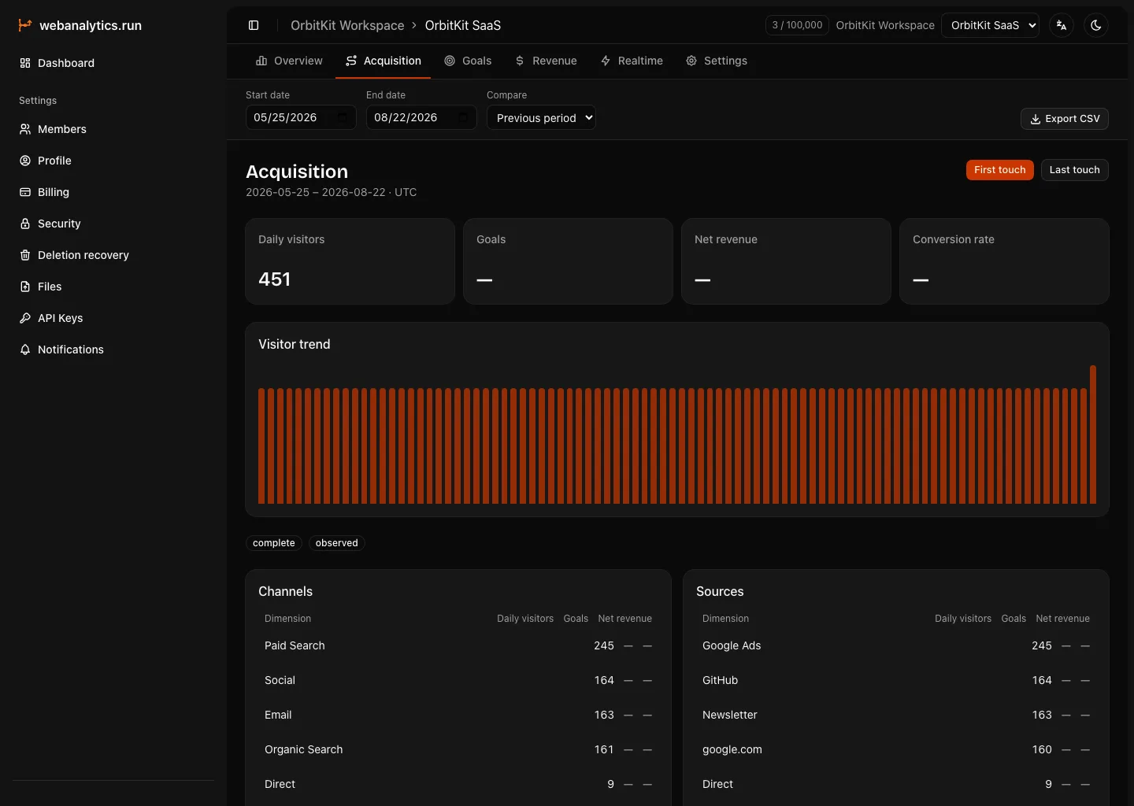Screen dimensions: 1134x806
Task: Click OrbitKit Workspace breadcrumb
Action: pos(347,25)
